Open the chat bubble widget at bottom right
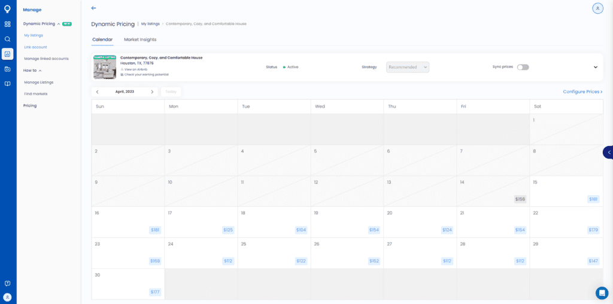This screenshot has height=304, width=613. click(x=602, y=293)
